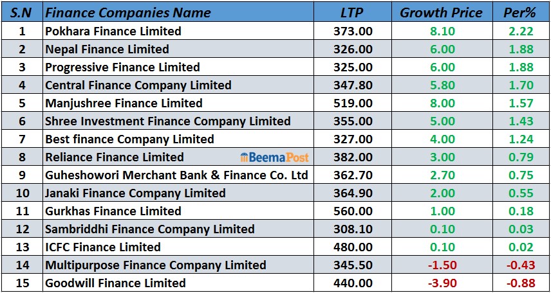This screenshot has height=293, width=551.
Task: Select the Growth Price column header
Action: pyautogui.click(x=441, y=12)
